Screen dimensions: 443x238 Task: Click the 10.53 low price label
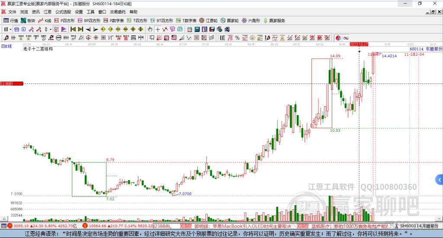tap(335, 130)
